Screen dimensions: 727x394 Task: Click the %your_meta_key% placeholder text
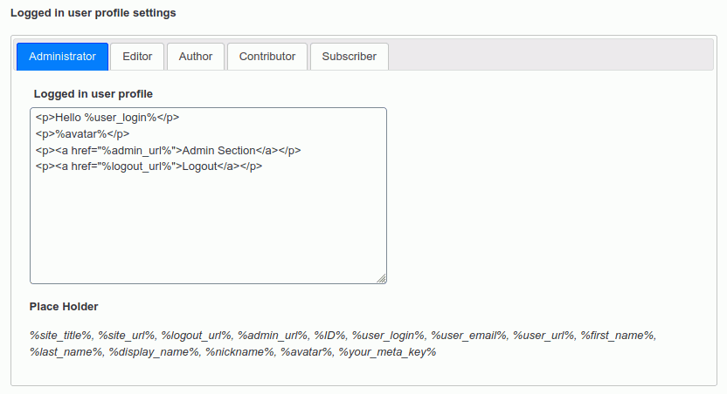point(387,352)
